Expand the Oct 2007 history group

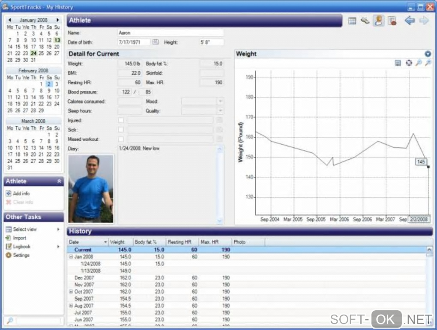71,291
